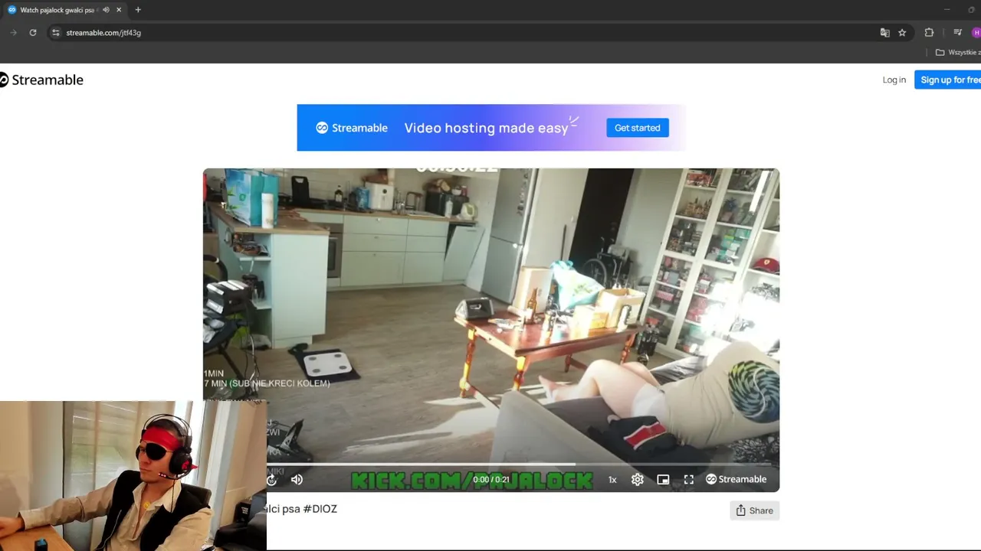Click the video title ending in #DIOZ
Viewport: 981px width, 551px height.
click(x=301, y=509)
